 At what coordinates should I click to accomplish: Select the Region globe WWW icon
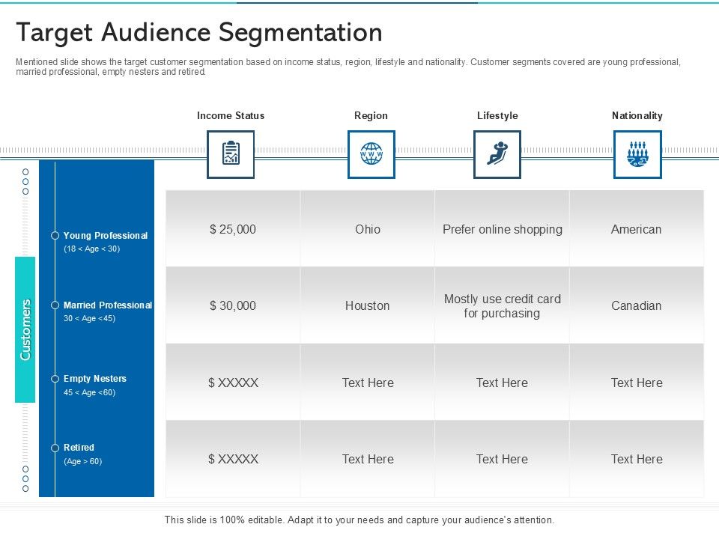(x=371, y=154)
